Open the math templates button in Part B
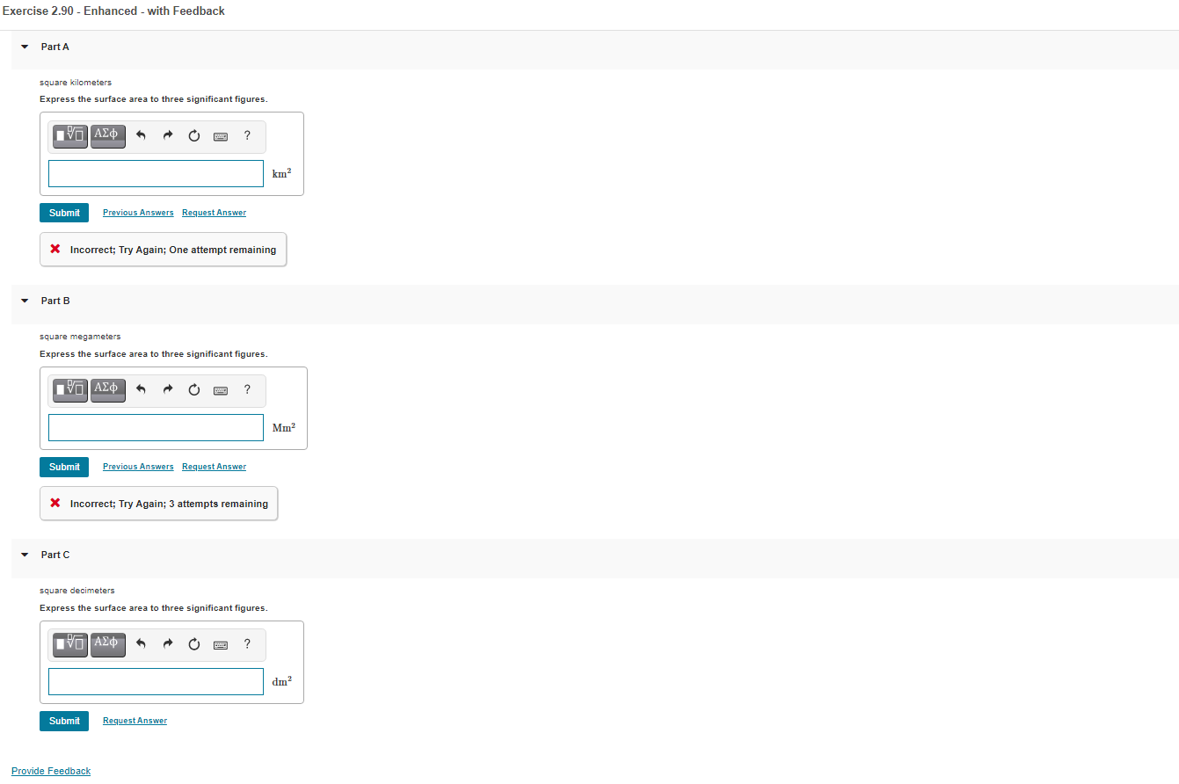The height and width of the screenshot is (784, 1179). point(70,390)
